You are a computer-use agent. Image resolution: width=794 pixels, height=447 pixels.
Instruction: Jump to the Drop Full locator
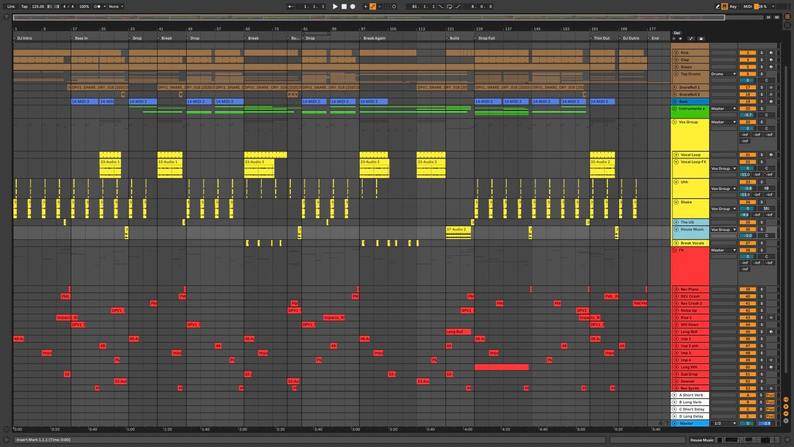pos(485,38)
